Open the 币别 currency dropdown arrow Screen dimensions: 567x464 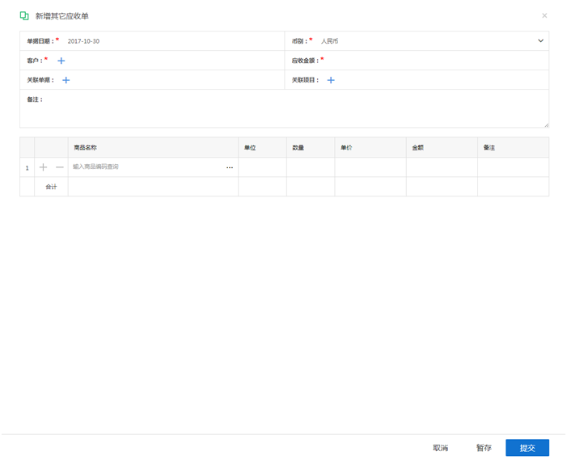(540, 41)
